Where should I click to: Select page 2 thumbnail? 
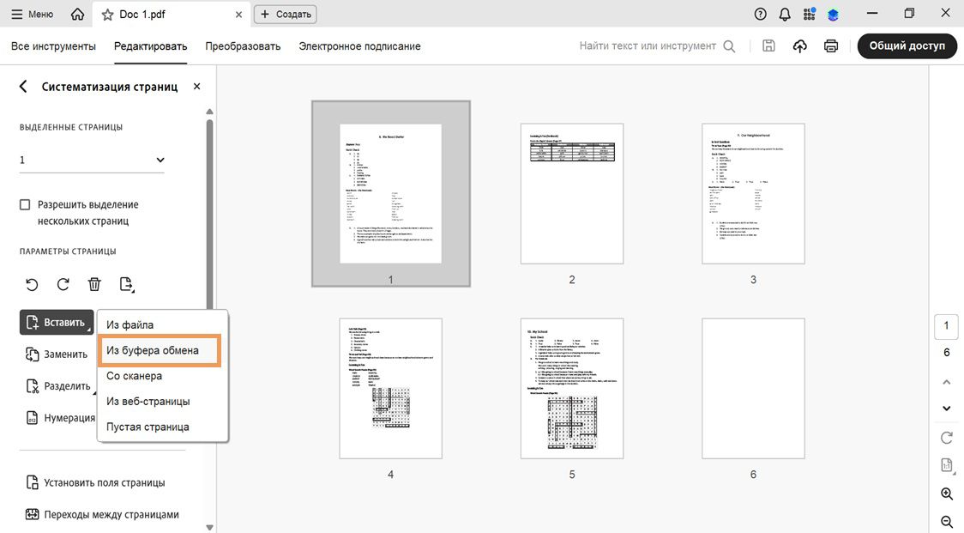click(x=572, y=194)
